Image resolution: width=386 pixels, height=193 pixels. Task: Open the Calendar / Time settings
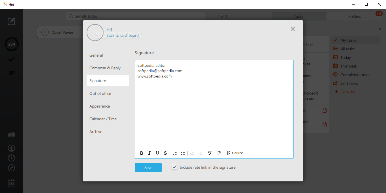(x=108, y=119)
